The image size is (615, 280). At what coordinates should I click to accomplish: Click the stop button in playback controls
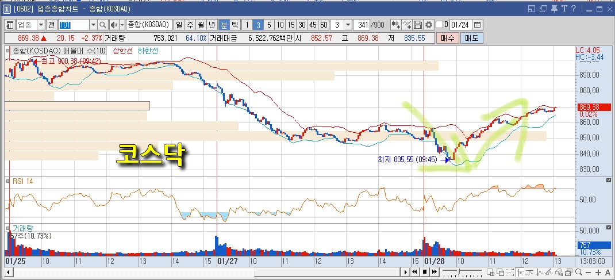pyautogui.click(x=425, y=272)
